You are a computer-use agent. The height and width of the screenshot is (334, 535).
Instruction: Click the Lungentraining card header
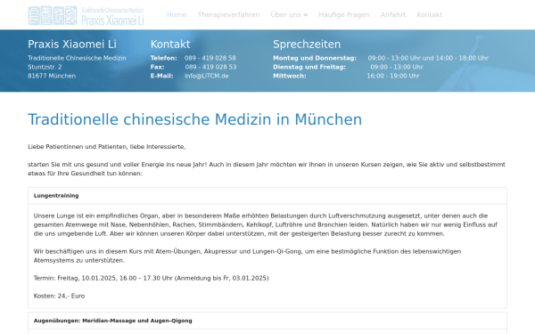click(x=267, y=196)
